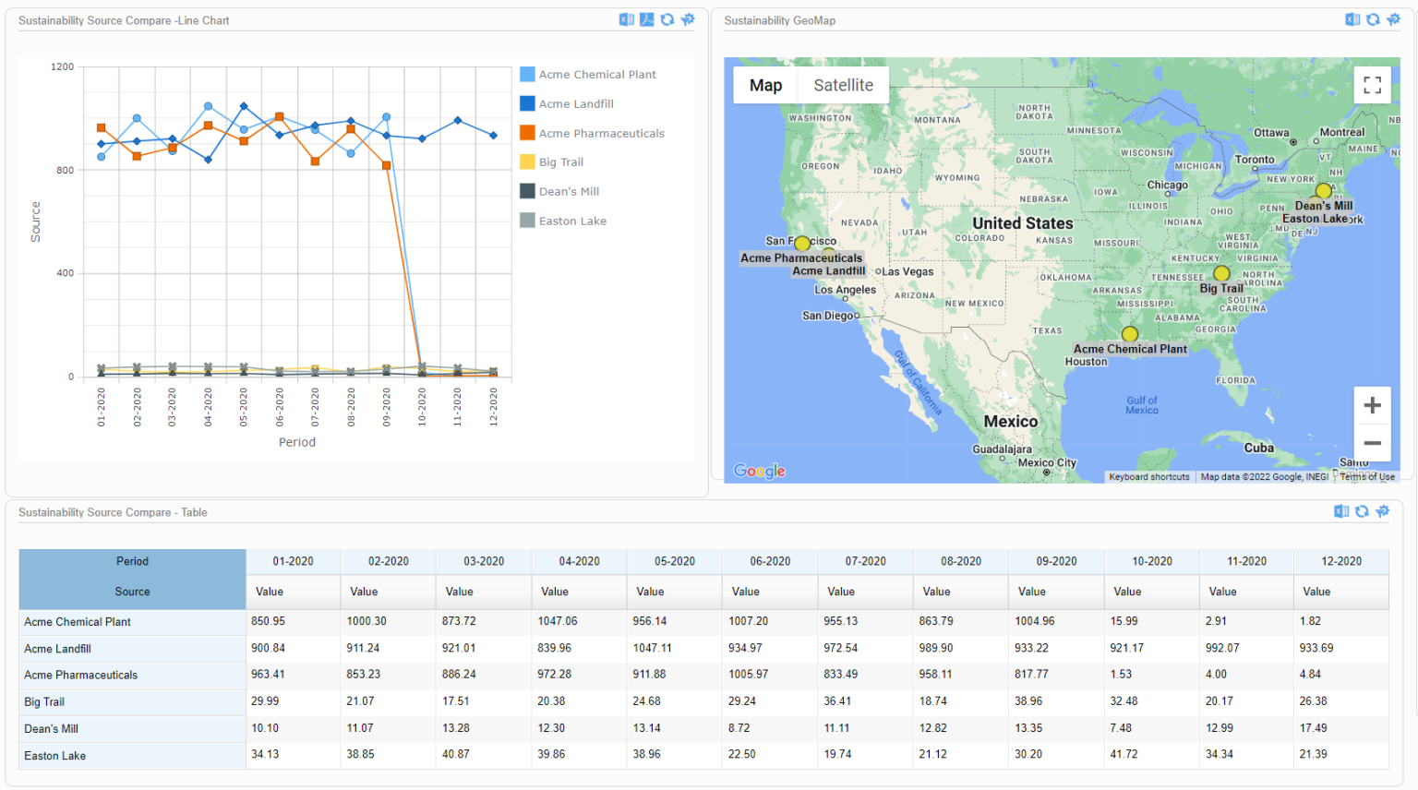
Task: Switch to Satellite map view
Action: [843, 84]
